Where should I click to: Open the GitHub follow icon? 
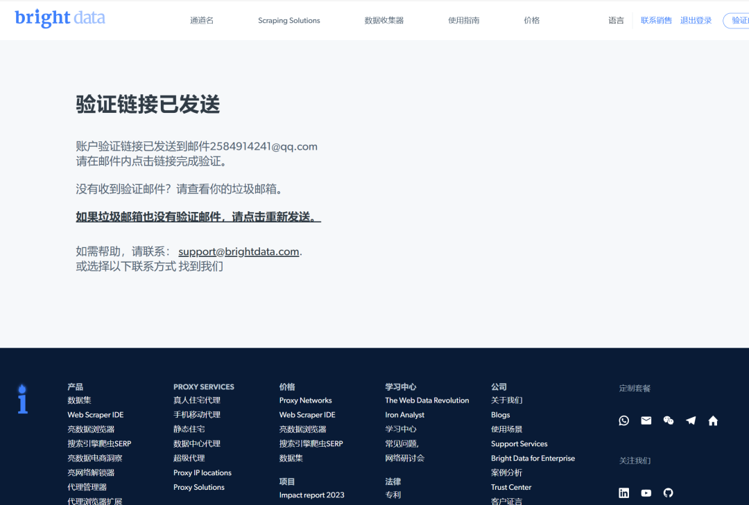pos(669,493)
